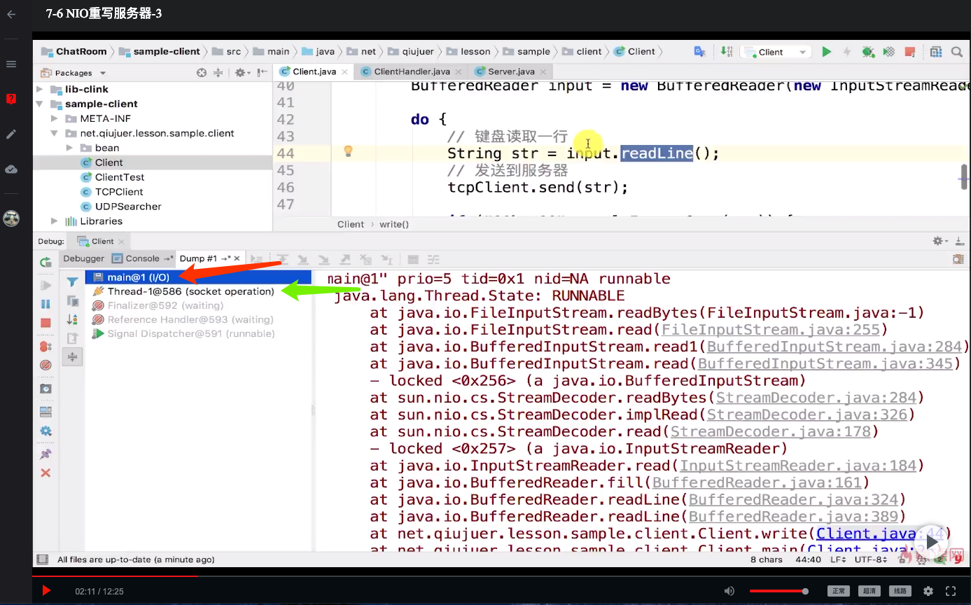Open the Debugger tab in the Debug panel
Viewport: 971px width, 605px height.
pyautogui.click(x=83, y=258)
